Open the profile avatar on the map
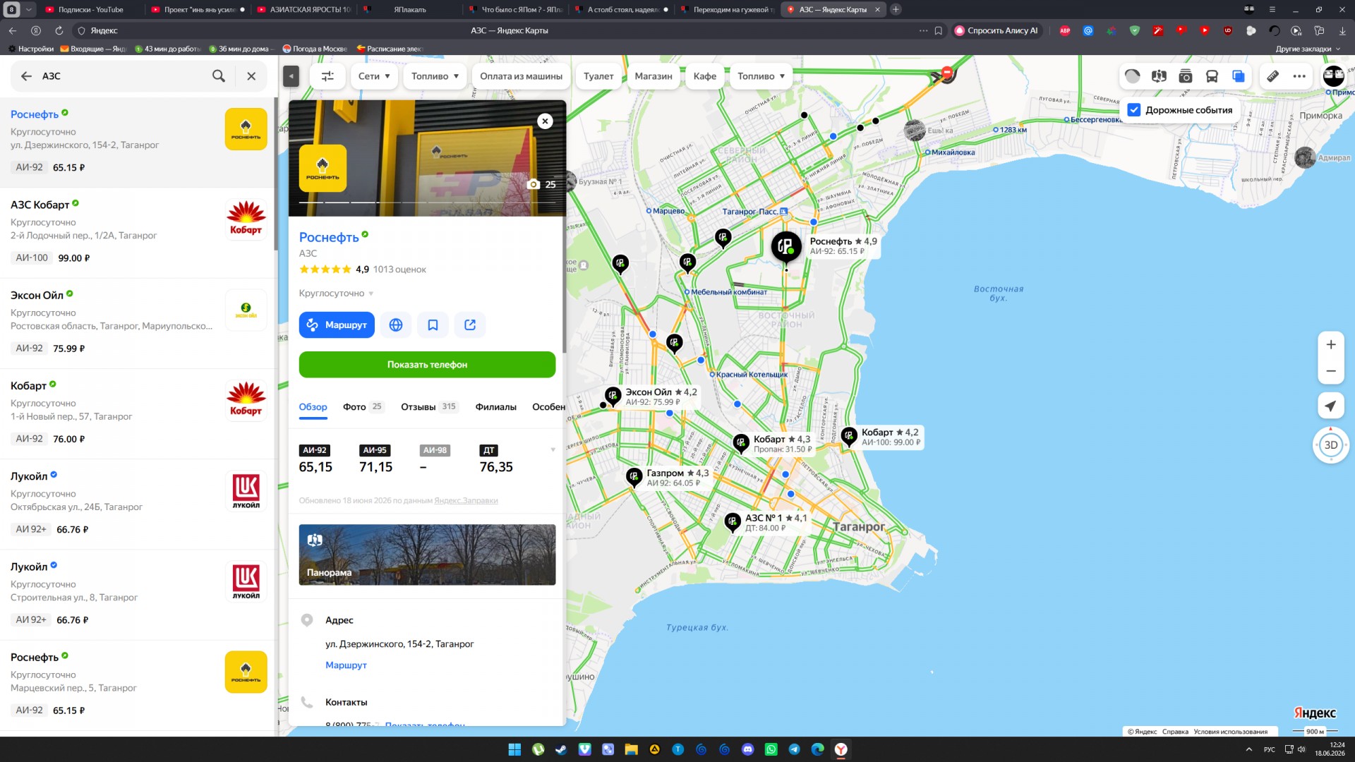Image resolution: width=1355 pixels, height=762 pixels. tap(1334, 76)
